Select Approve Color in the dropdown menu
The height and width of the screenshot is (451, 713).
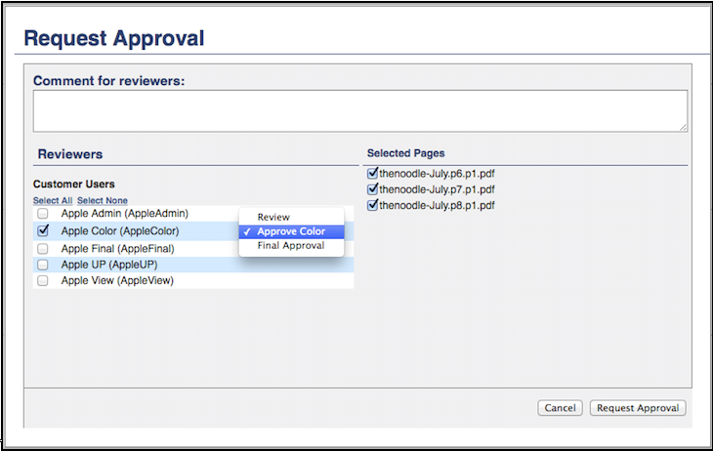coord(291,231)
